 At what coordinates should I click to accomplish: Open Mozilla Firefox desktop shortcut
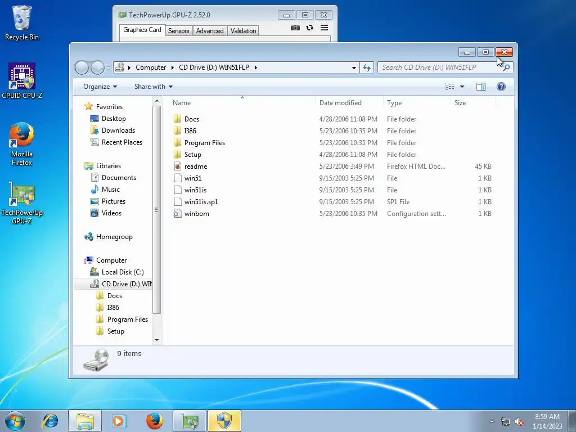tap(22, 144)
